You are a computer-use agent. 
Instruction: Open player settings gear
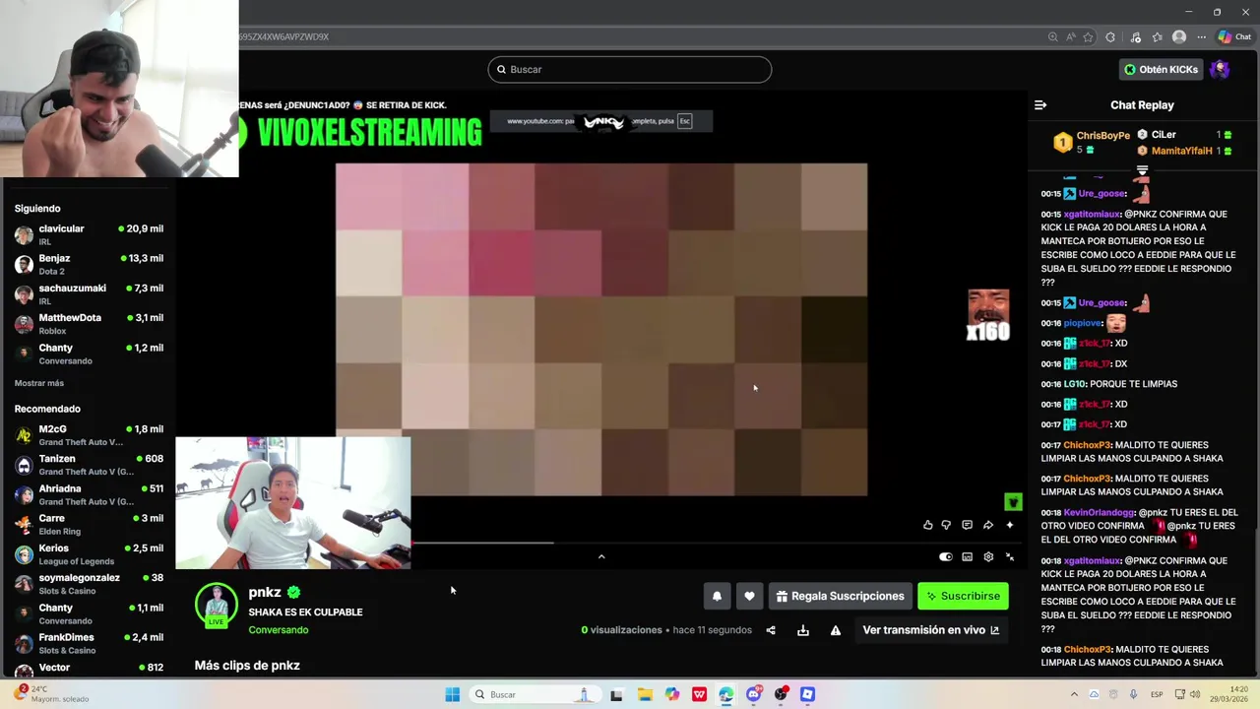pos(988,557)
